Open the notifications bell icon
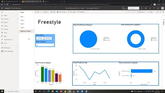The height and width of the screenshot is (93, 165). (x=142, y=8)
